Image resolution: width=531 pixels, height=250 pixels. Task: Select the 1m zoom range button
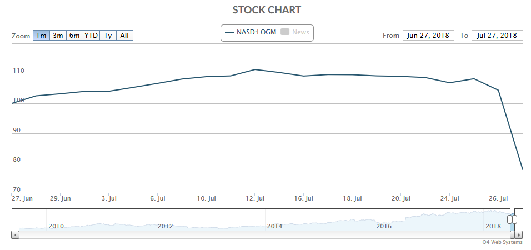coord(41,35)
